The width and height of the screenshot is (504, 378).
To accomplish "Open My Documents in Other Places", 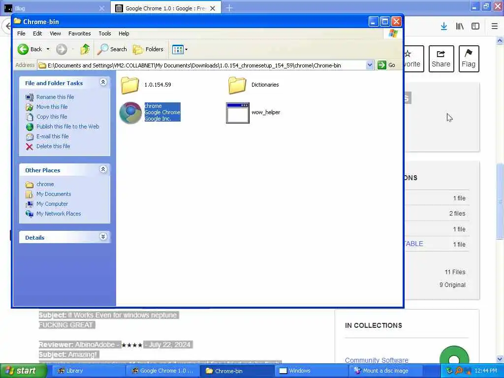I will coord(54,194).
